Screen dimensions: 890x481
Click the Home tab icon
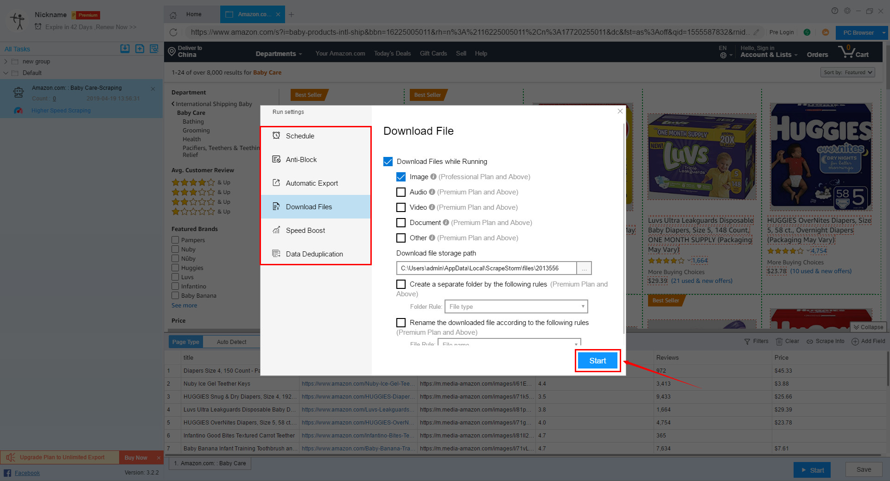[x=173, y=15]
